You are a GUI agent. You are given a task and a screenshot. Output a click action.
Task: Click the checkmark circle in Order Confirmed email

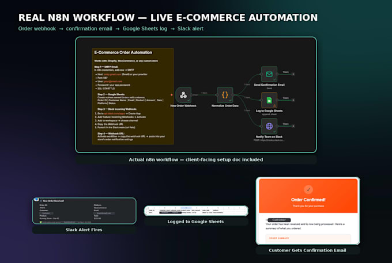(308, 190)
